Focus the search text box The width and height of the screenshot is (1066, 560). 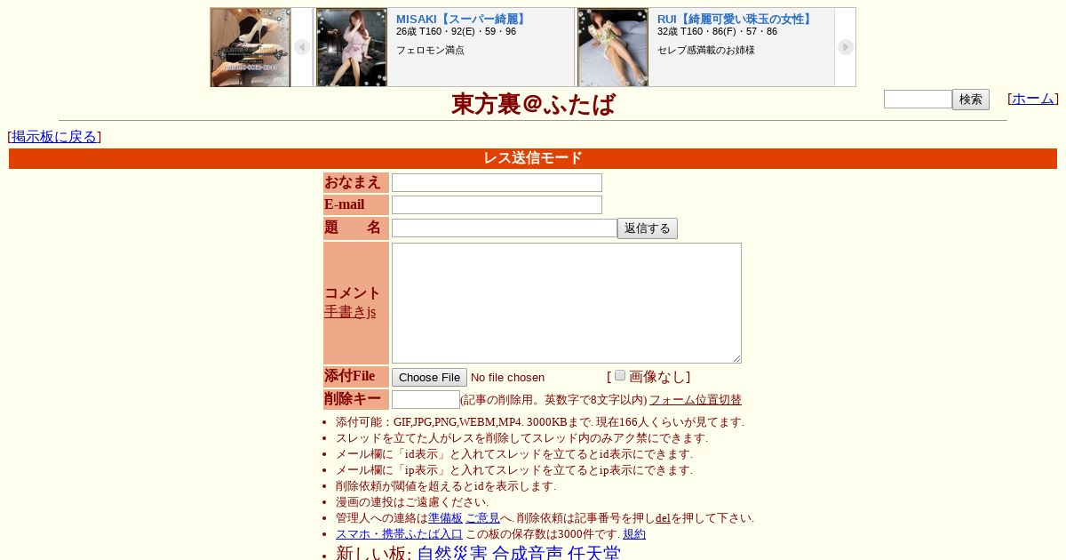(x=918, y=100)
